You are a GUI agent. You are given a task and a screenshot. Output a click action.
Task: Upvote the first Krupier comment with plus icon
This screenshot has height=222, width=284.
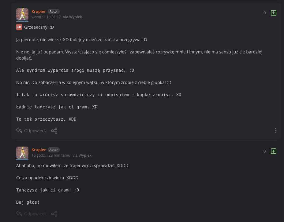pyautogui.click(x=274, y=13)
